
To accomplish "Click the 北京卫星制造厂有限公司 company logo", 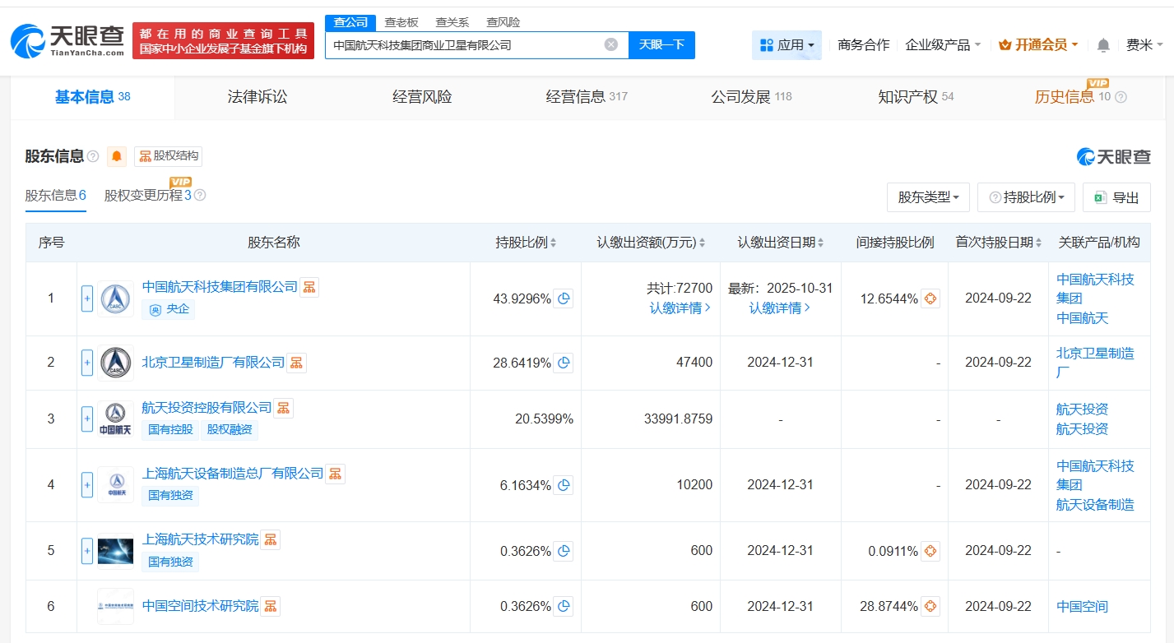I will [x=115, y=363].
